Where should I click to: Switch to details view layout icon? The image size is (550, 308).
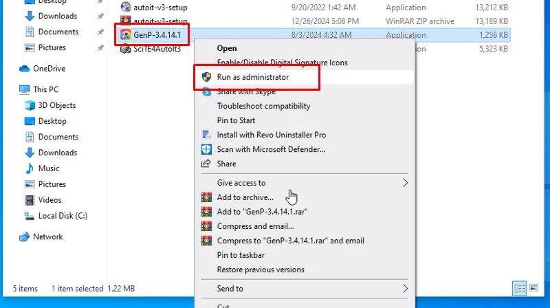(x=520, y=288)
